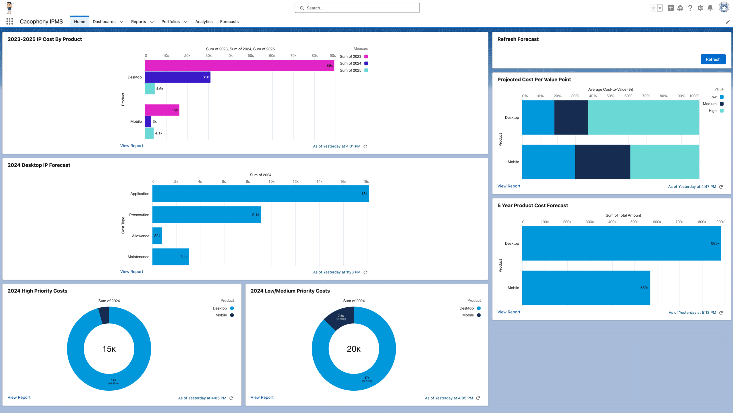Click the High value legend swatch
Image resolution: width=733 pixels, height=413 pixels.
pyautogui.click(x=722, y=111)
